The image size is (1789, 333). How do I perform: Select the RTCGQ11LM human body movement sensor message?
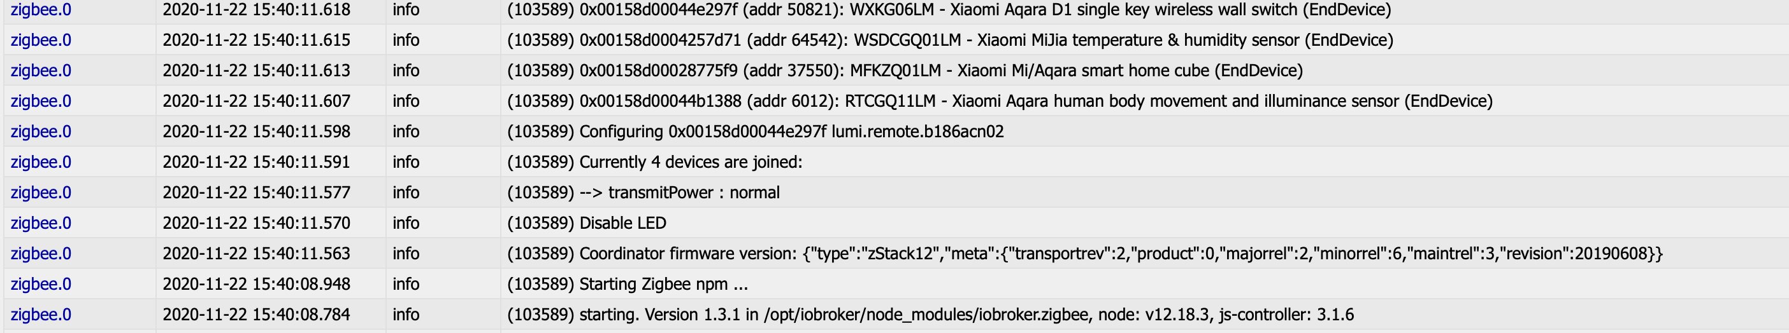pyautogui.click(x=1000, y=101)
